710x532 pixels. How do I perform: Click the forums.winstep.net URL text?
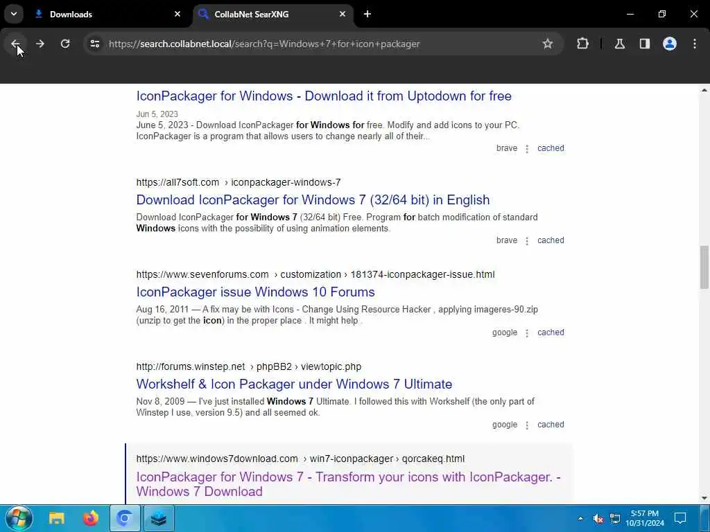(191, 367)
